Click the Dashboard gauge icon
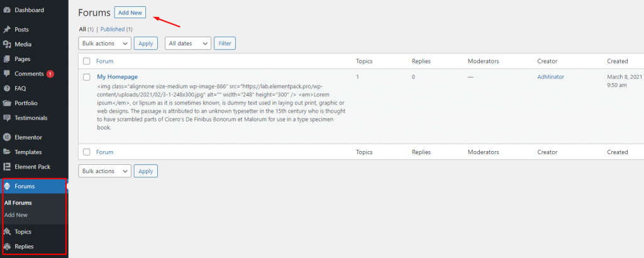644x258 pixels. 6,10
